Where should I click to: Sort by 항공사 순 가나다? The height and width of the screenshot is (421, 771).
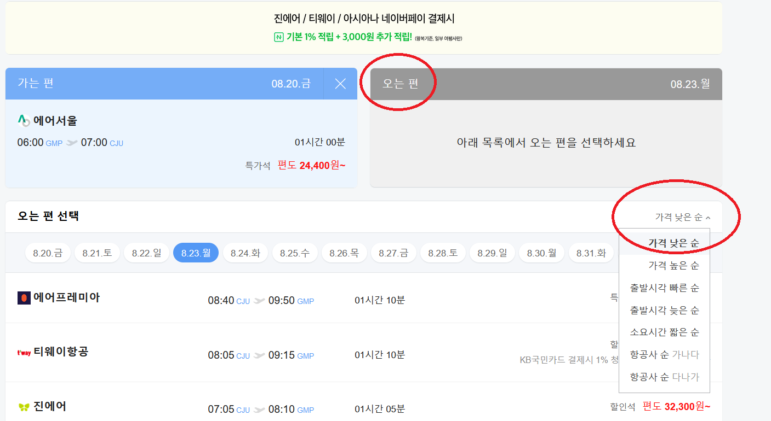(664, 355)
